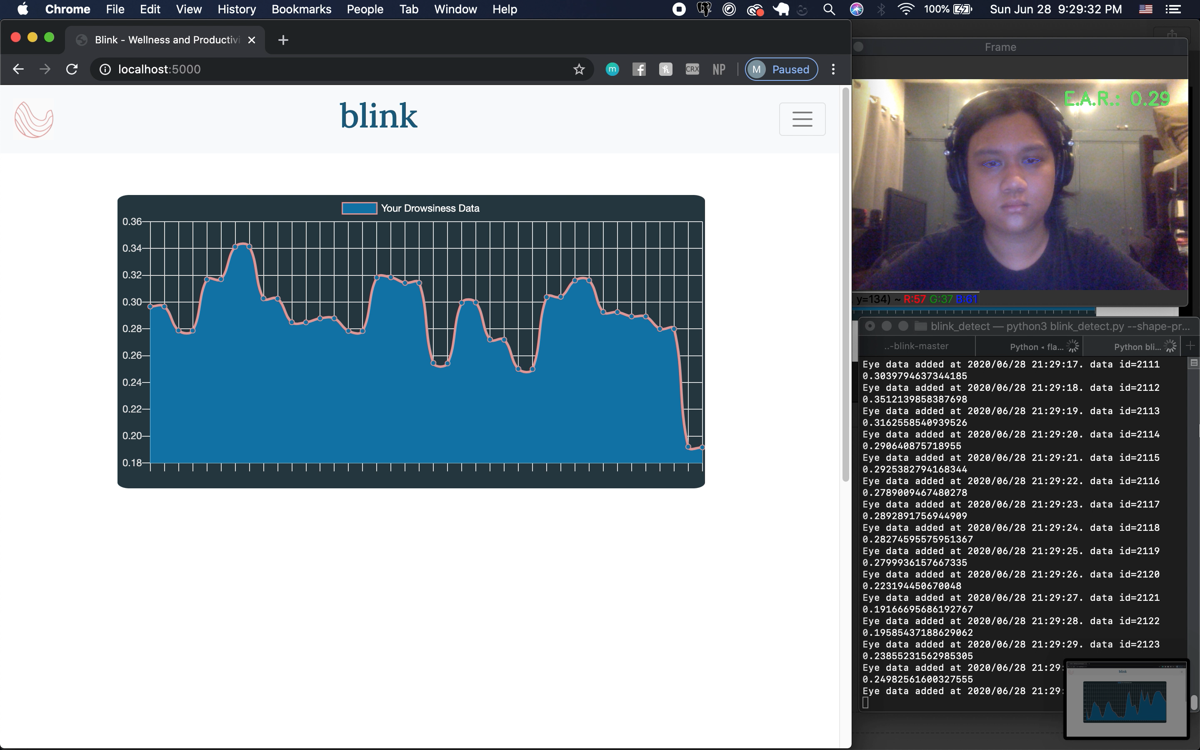
Task: Click the Facebook extension icon
Action: 639,70
